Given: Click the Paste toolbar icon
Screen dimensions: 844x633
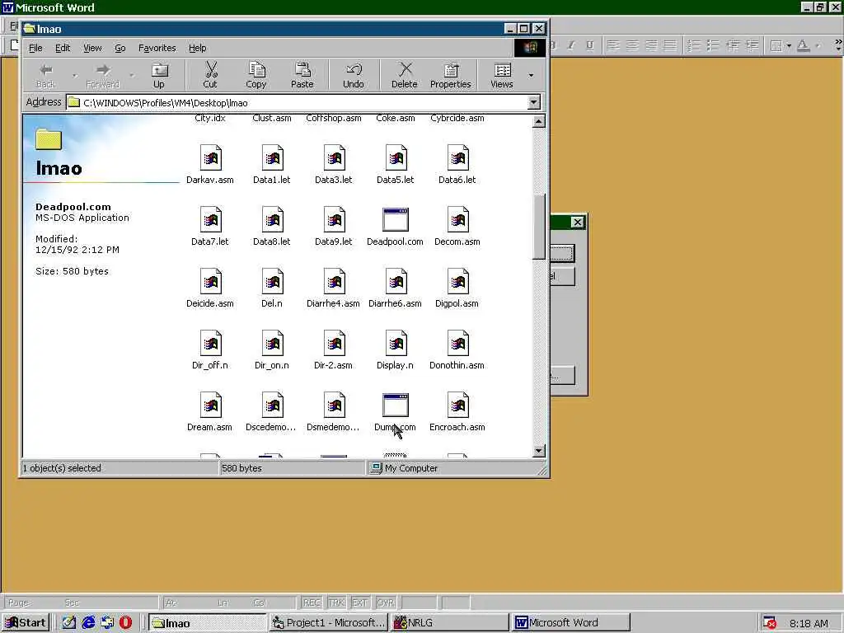Looking at the screenshot, I should 302,75.
